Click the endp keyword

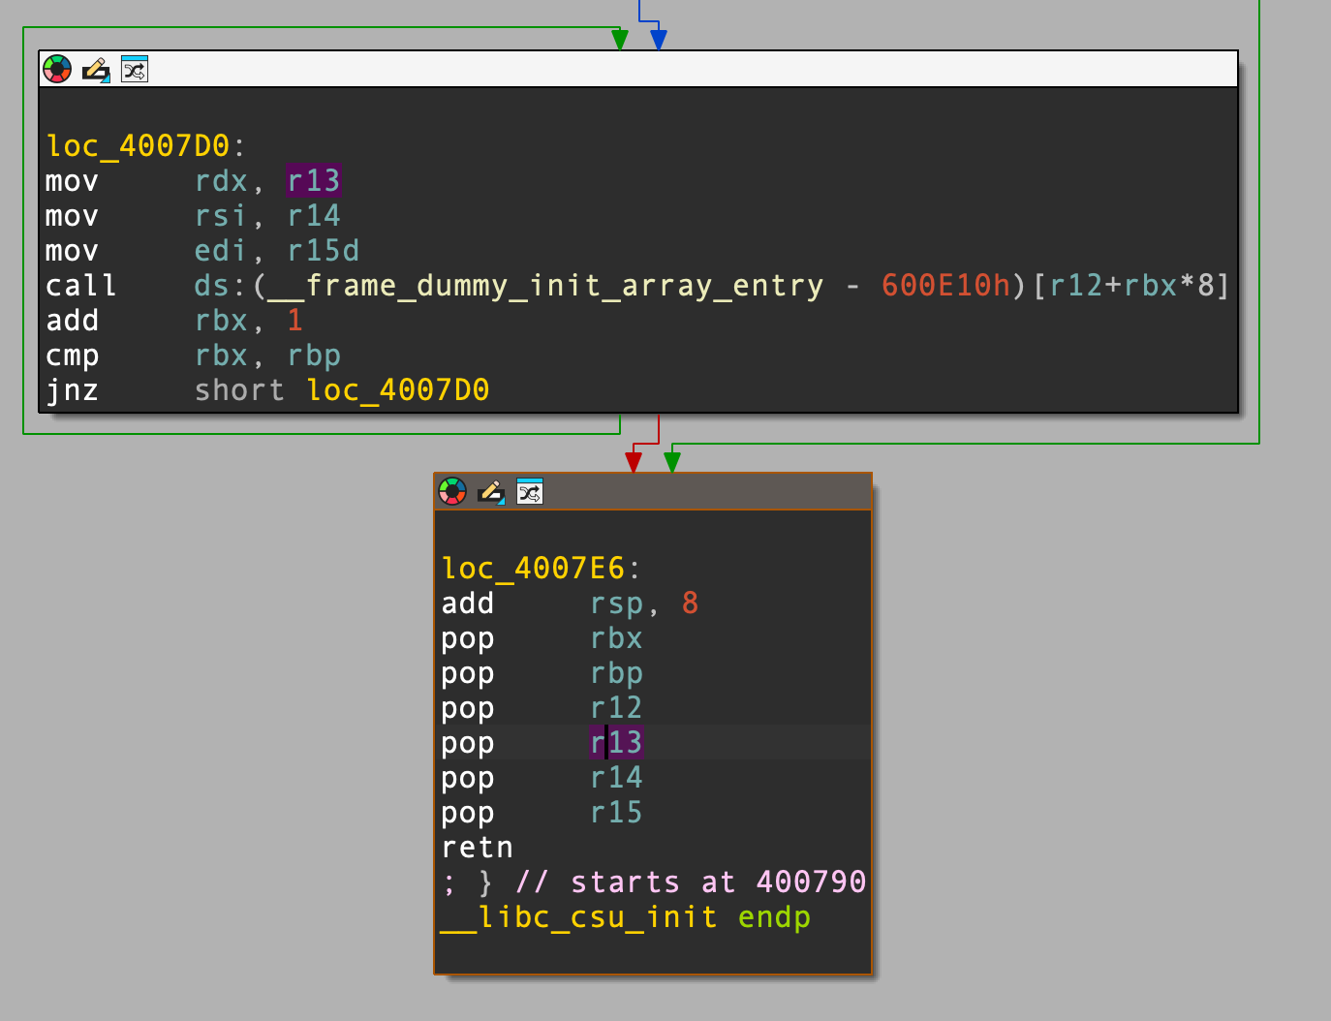[774, 917]
